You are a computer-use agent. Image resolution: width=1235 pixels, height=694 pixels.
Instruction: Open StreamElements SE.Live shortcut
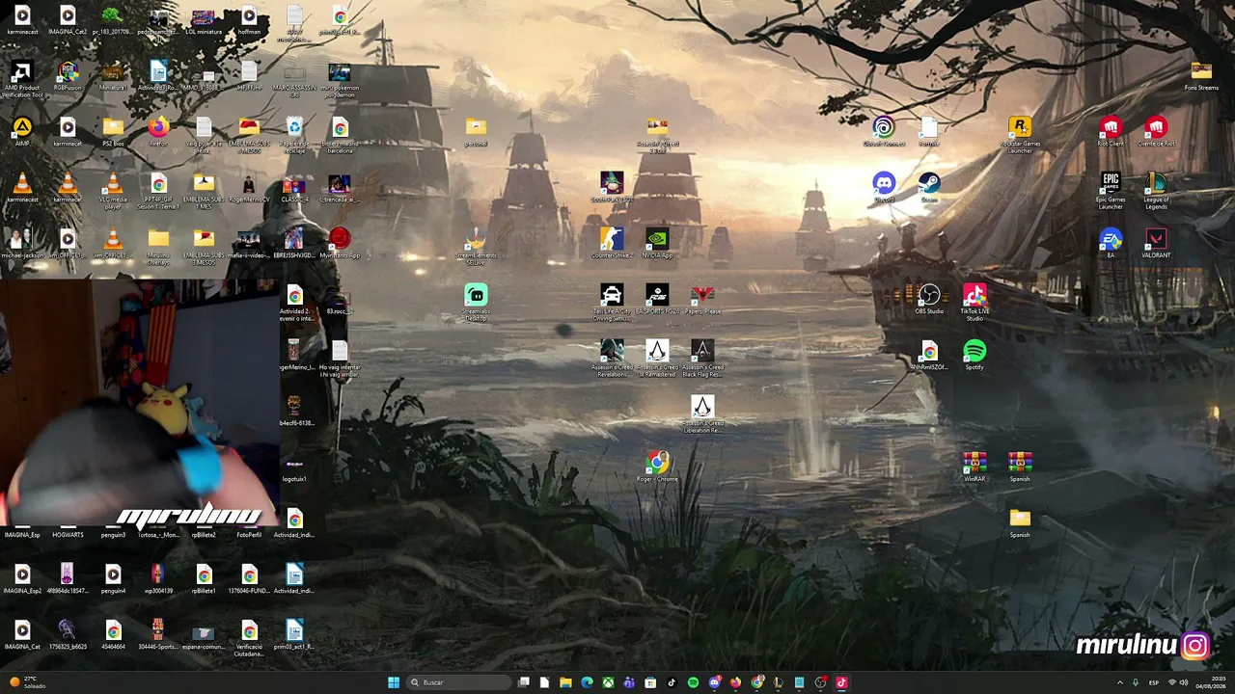tap(476, 246)
